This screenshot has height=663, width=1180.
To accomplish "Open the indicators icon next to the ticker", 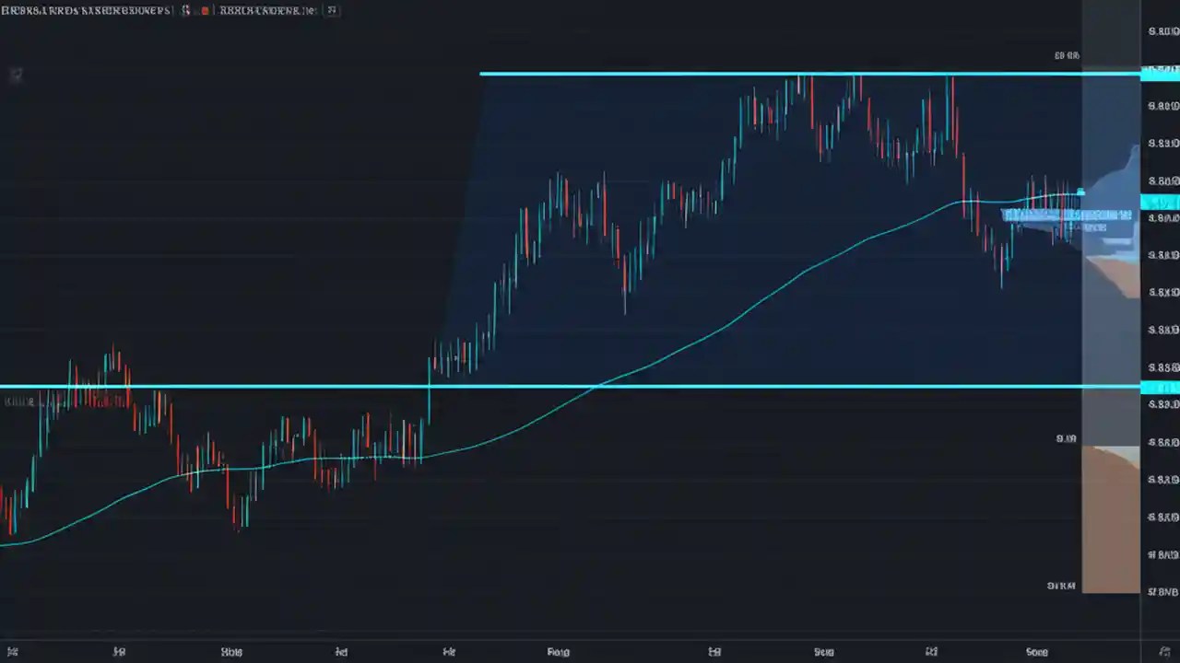I will pyautogui.click(x=187, y=10).
